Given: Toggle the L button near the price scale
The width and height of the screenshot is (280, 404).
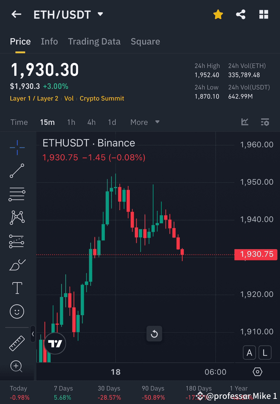Looking at the screenshot, I should point(265,352).
